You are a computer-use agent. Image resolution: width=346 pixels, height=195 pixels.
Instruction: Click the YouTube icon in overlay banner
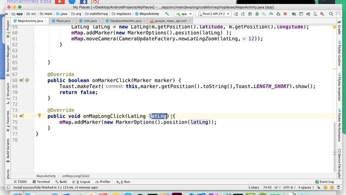60,2
